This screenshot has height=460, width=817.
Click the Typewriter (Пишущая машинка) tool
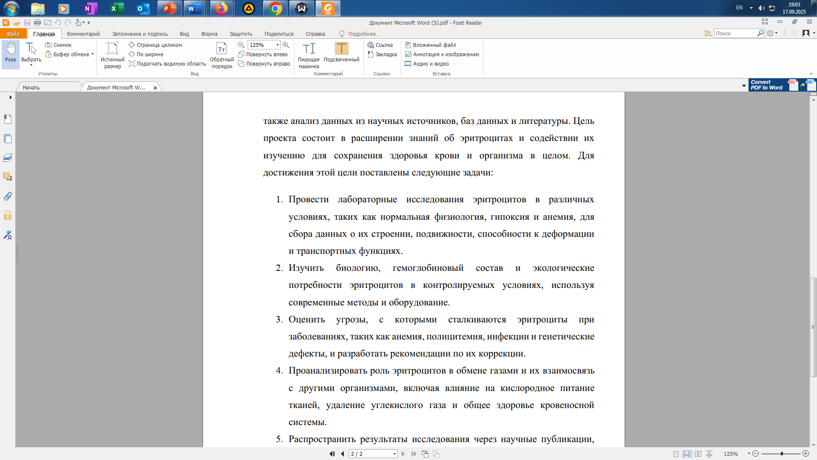[309, 55]
